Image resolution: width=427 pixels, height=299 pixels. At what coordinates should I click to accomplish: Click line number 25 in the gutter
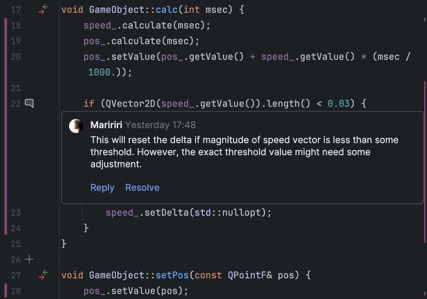(16, 244)
